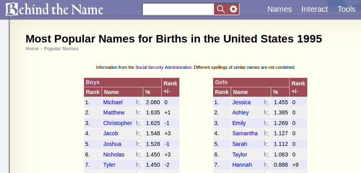
Task: Open the name page for Emily
Action: (239, 123)
